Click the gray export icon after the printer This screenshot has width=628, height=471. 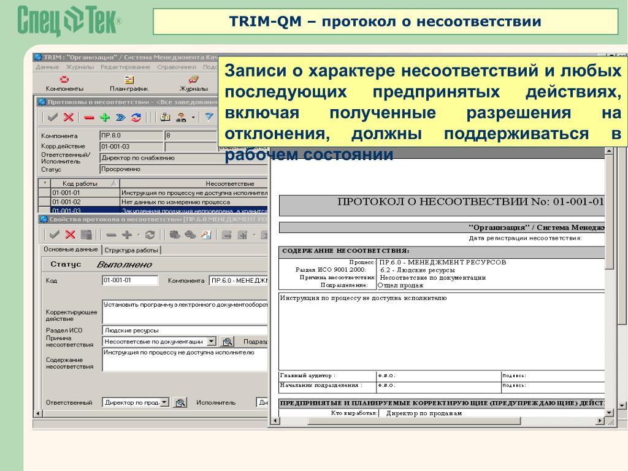pyautogui.click(x=242, y=235)
